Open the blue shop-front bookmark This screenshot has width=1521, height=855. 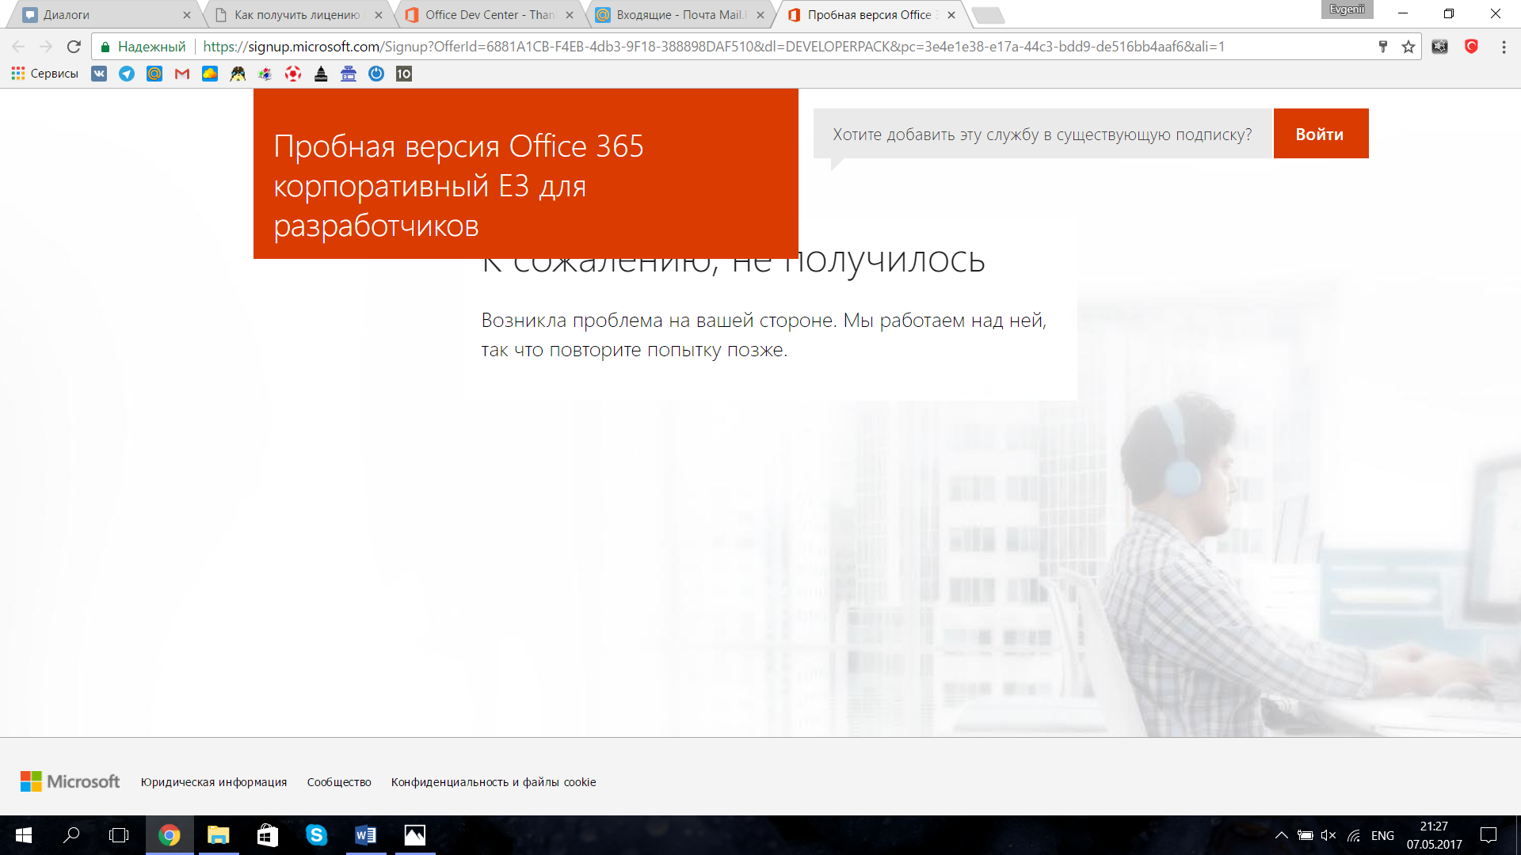coord(349,74)
